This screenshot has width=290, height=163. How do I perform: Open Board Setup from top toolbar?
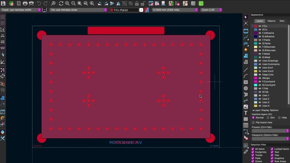pyautogui.click(x=11, y=3)
